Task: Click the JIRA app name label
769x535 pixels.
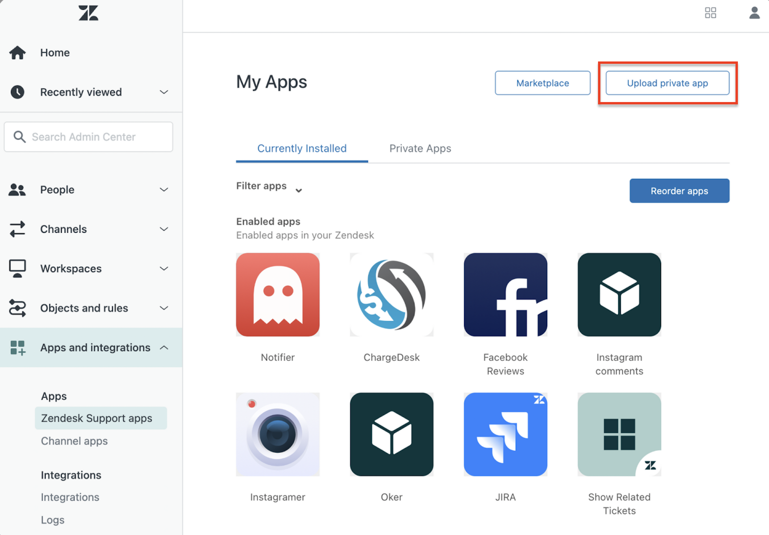Action: tap(505, 497)
